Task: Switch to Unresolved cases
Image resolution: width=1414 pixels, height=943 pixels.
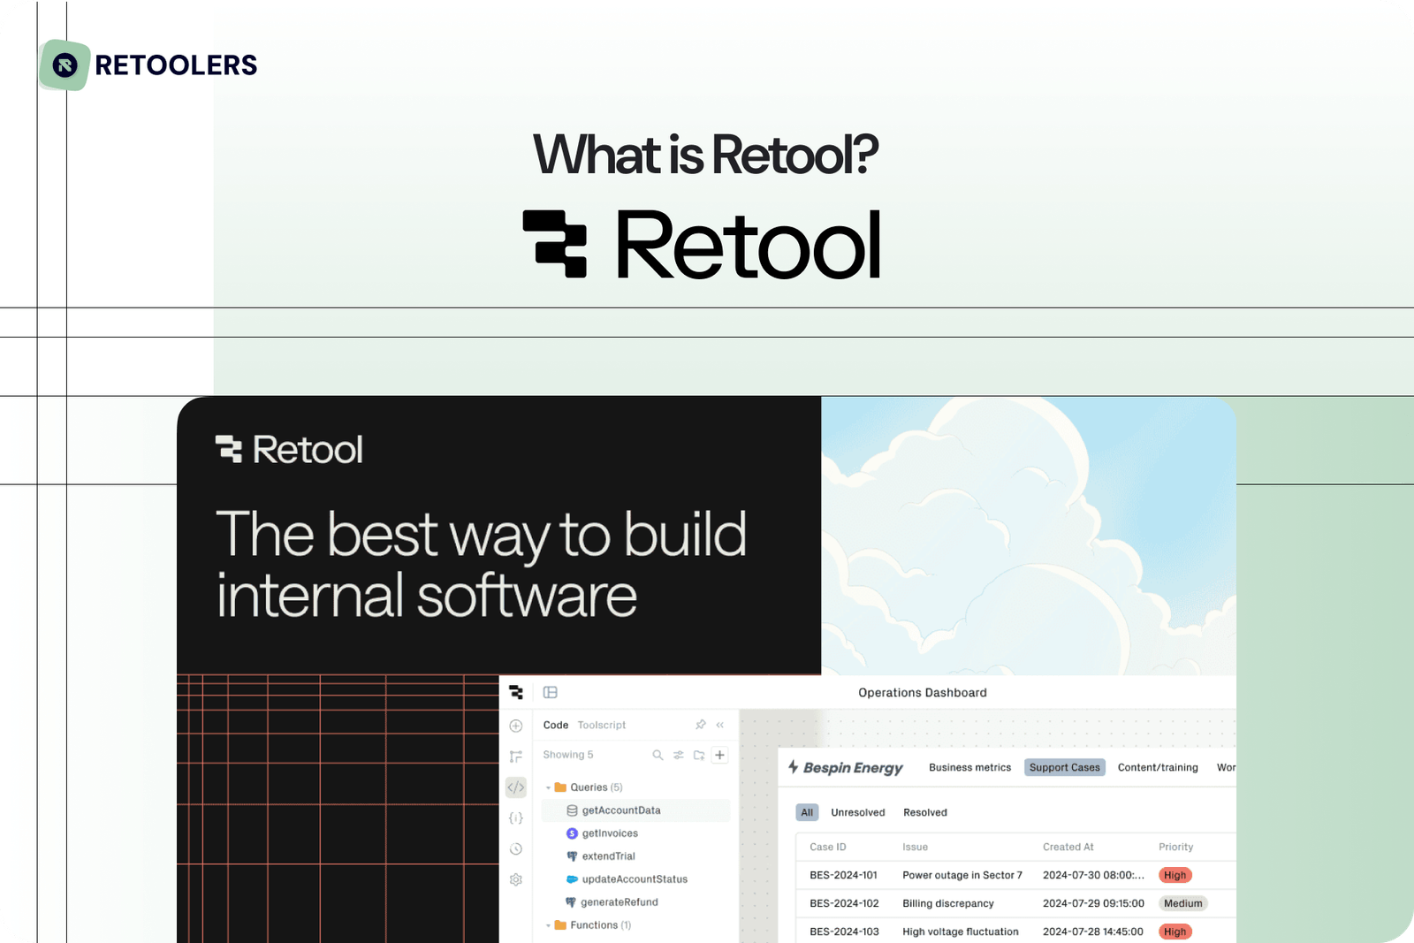Action: (857, 812)
